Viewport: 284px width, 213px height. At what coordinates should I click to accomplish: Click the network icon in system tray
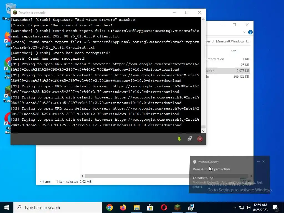242,207
